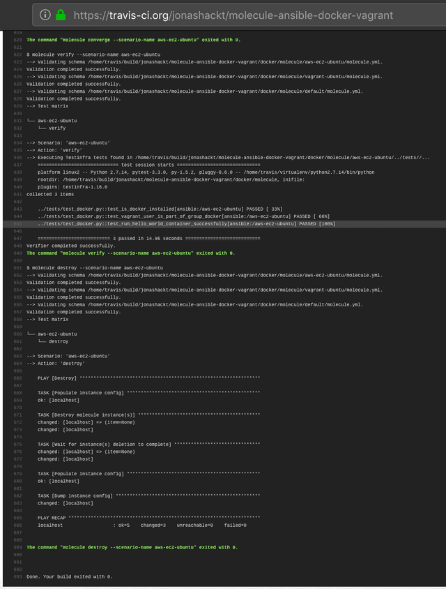The image size is (446, 589).
Task: Click 'TASK [Wait for instance(s) deletion to complete]' line
Action: tap(148, 444)
